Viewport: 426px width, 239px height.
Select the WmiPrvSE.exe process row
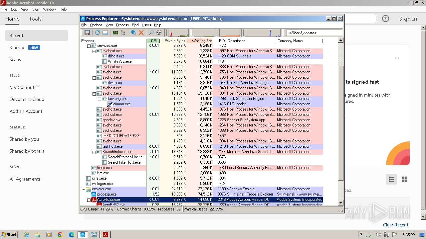201,61
